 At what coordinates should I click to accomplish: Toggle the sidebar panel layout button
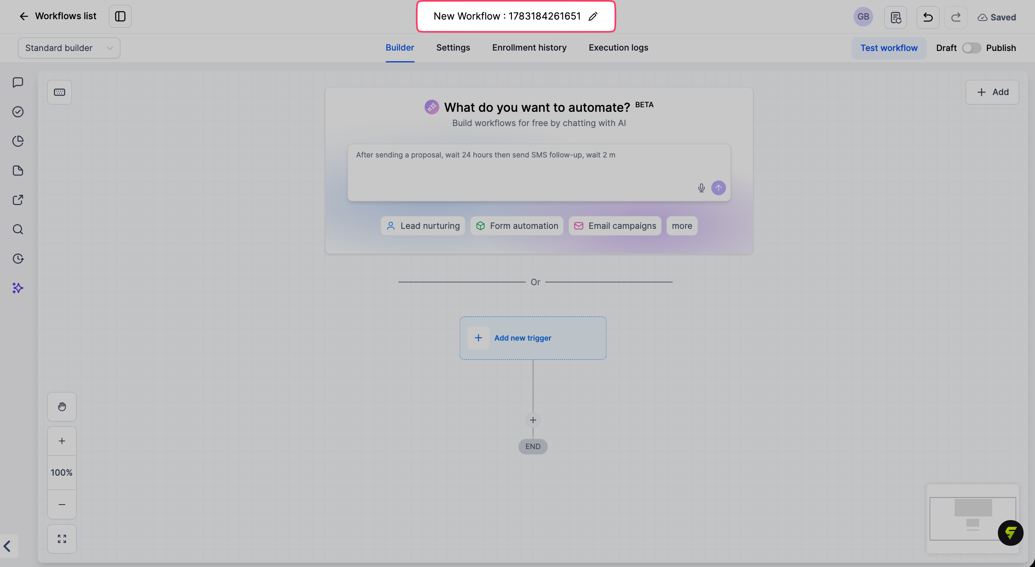[120, 16]
